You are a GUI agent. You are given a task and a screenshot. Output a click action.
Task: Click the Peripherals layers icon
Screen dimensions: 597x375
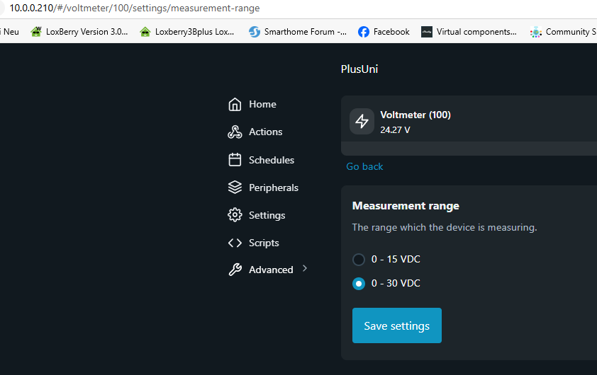tap(235, 187)
